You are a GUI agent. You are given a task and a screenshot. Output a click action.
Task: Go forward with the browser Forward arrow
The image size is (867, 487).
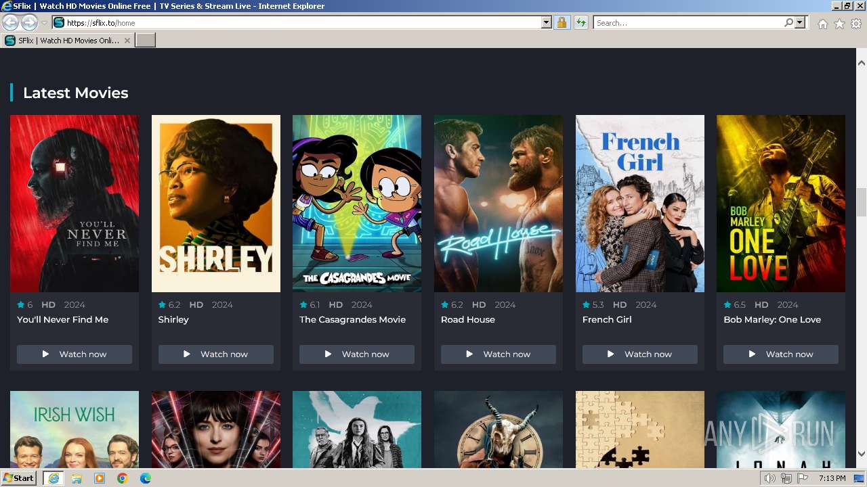point(29,23)
